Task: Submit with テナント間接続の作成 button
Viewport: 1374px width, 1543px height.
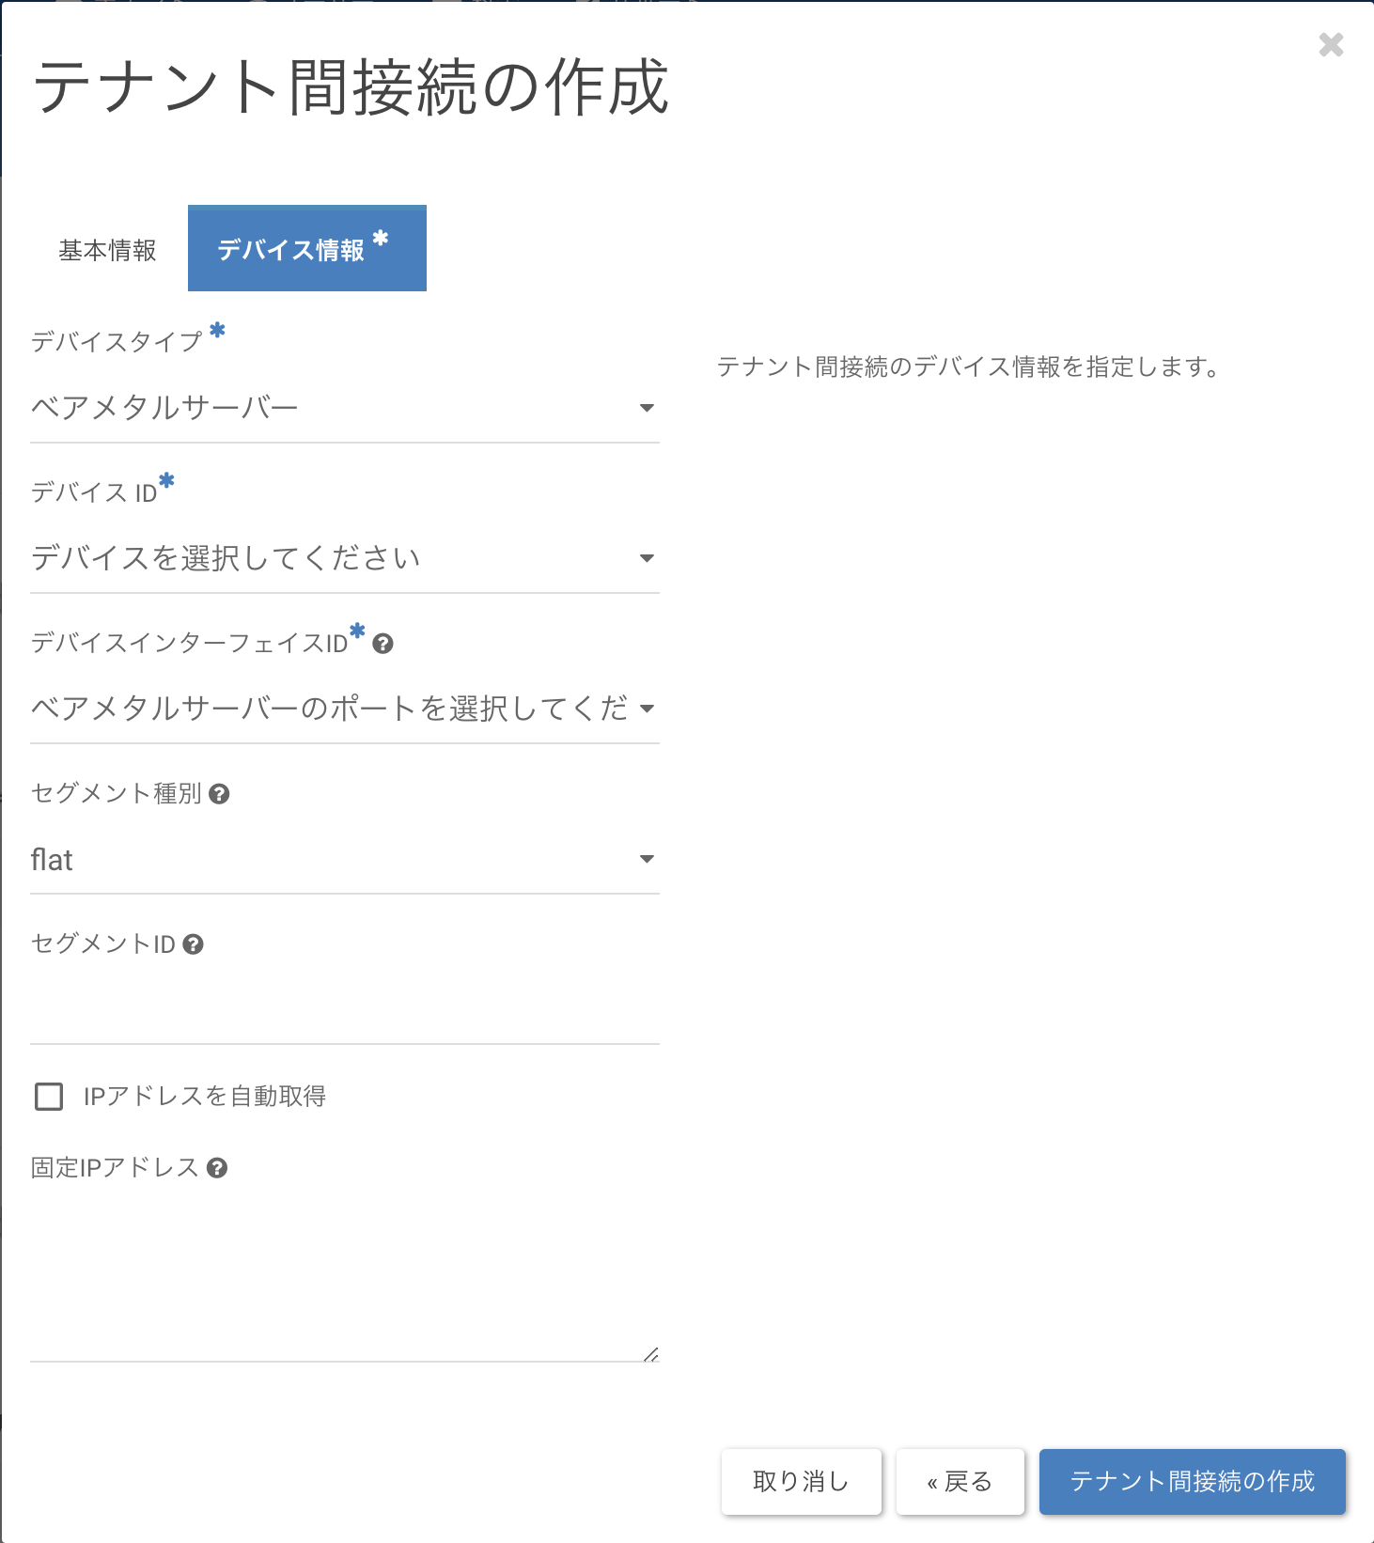Action: click(x=1192, y=1482)
